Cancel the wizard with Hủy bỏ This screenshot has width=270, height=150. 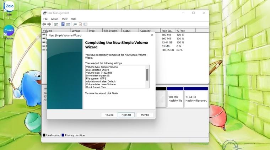click(145, 115)
